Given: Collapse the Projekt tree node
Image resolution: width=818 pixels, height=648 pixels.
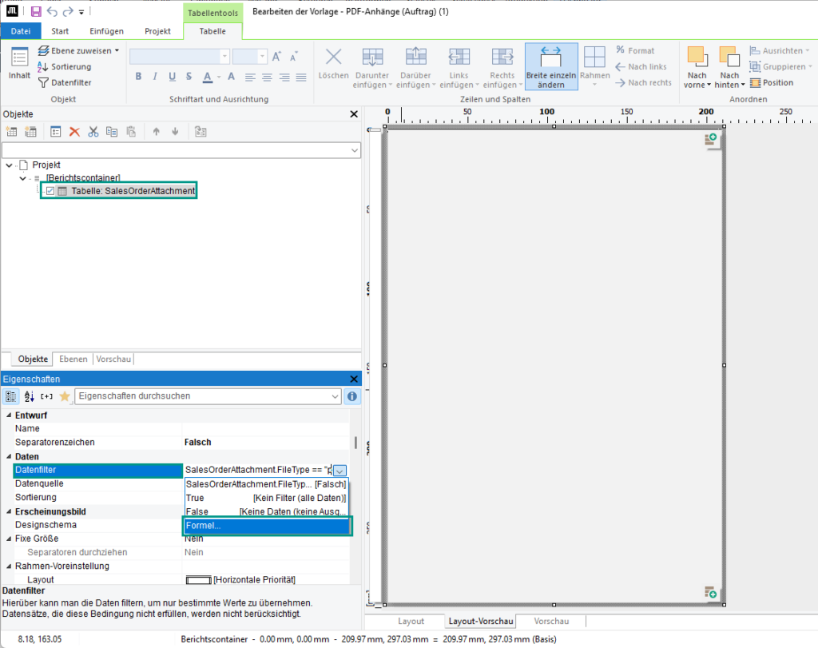Looking at the screenshot, I should coord(10,165).
